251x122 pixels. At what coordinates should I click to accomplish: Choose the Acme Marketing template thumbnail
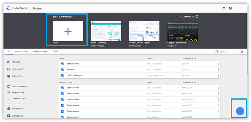106,31
